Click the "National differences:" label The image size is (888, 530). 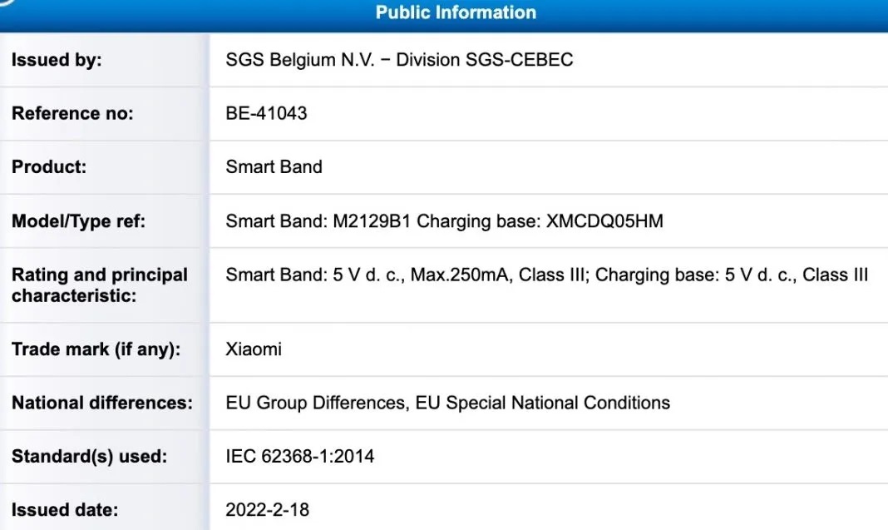coord(102,404)
